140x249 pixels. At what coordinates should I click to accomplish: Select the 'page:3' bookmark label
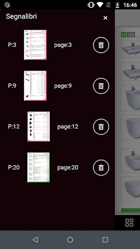click(63, 45)
